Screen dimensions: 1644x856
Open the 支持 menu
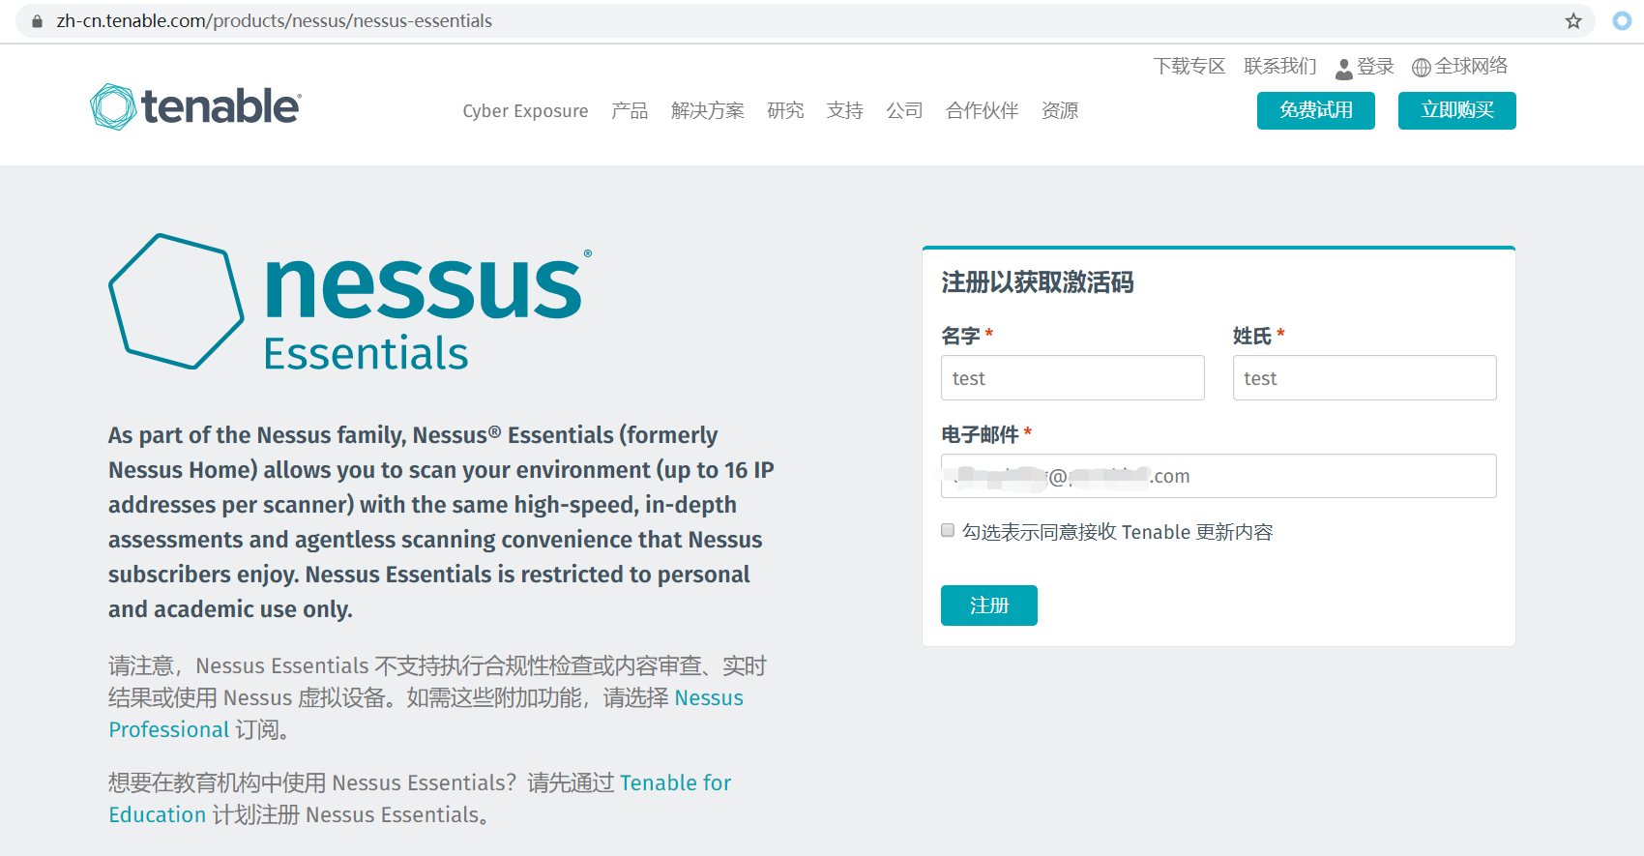tap(845, 111)
